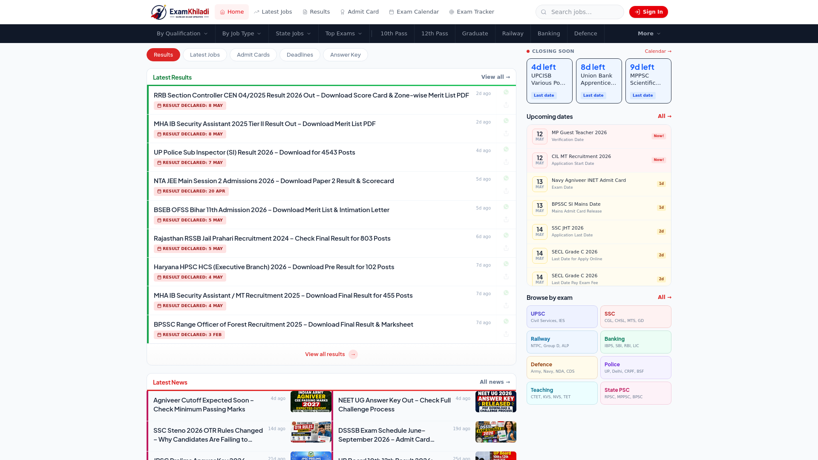This screenshot has height=460, width=818.
Task: Share UP Police Sub Inspector result on WhatsApp
Action: (506, 149)
